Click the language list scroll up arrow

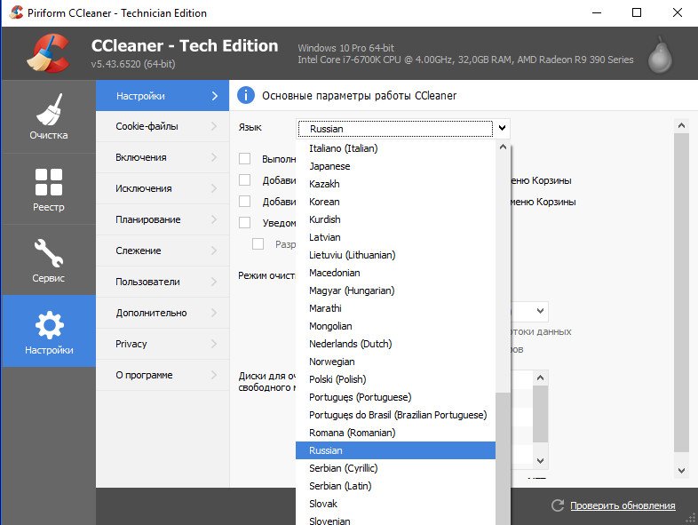tap(503, 147)
